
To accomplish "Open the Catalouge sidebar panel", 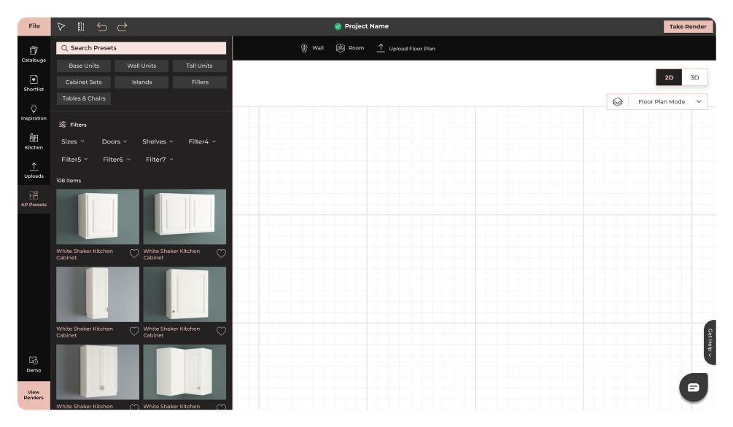I will click(x=34, y=54).
